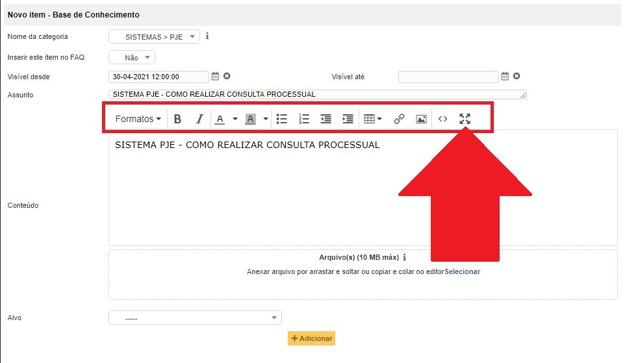Open the Alvo dropdown
Screen dimensions: 627x363
point(195,318)
